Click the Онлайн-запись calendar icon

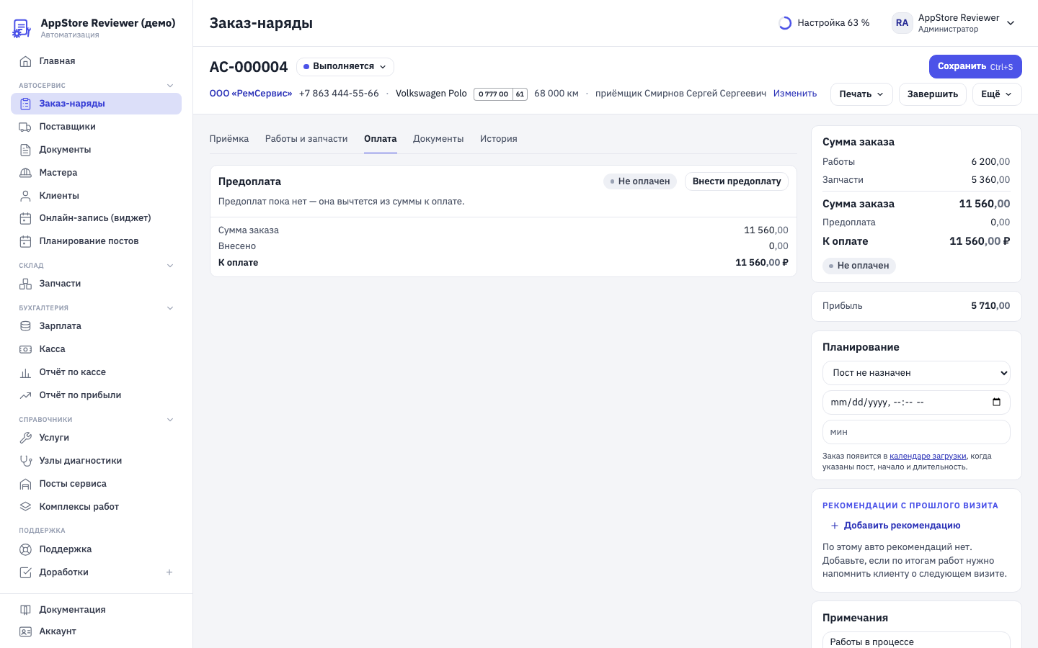pos(25,218)
